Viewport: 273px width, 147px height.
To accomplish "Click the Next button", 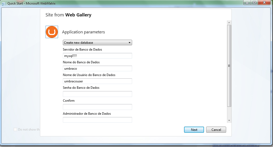I will click(x=194, y=130).
